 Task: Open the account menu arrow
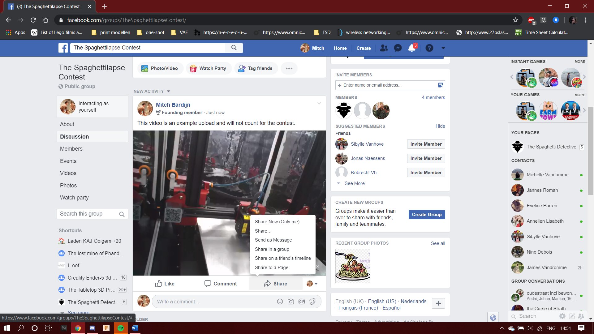[x=443, y=48]
